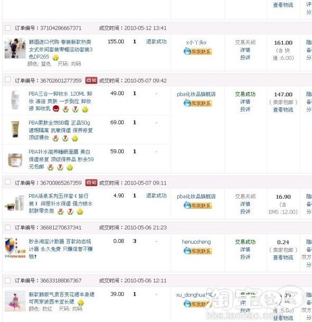Open 详情 for the henuosheng order
Image resolution: width=312 pixels, height=322 pixels.
point(245,250)
